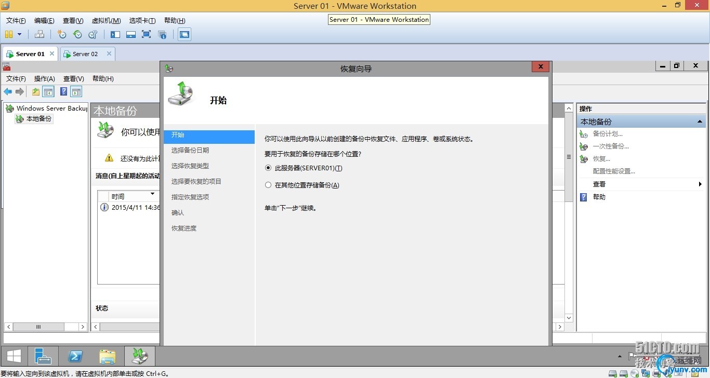Open 操作(A) menu in the backup console
The height and width of the screenshot is (378, 710).
pos(45,79)
